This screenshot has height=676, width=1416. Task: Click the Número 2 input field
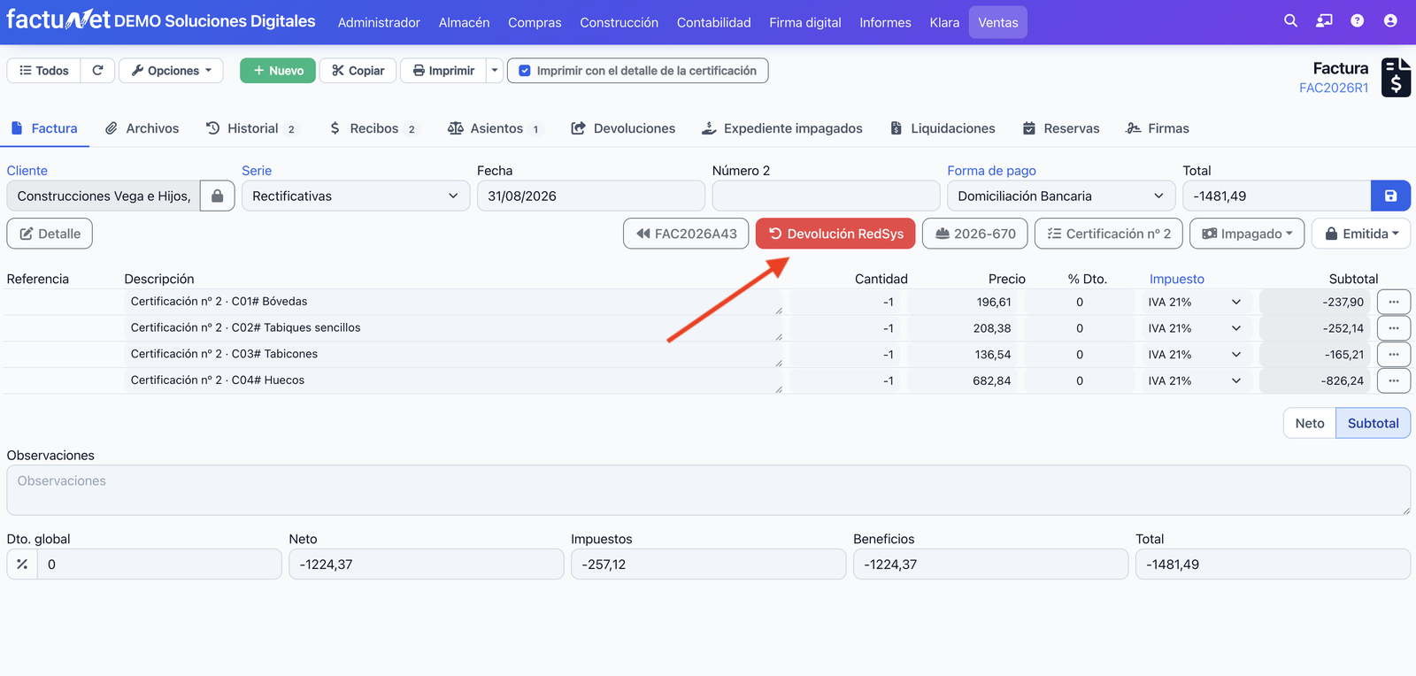[826, 196]
